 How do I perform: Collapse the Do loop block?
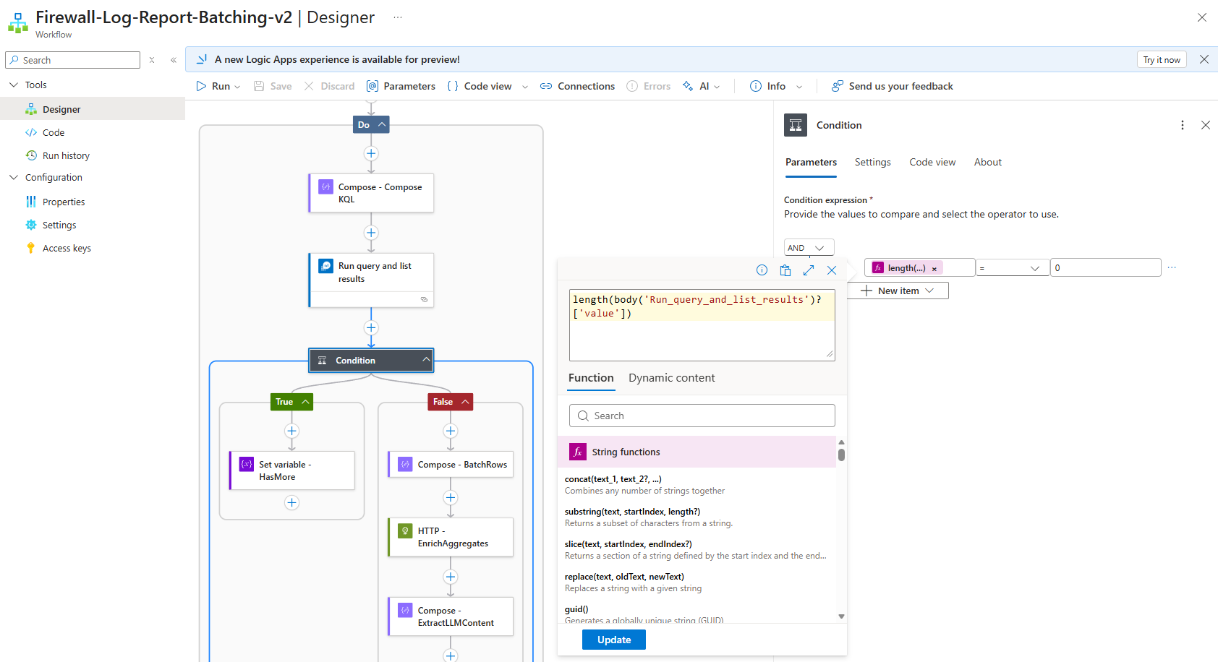pyautogui.click(x=382, y=124)
